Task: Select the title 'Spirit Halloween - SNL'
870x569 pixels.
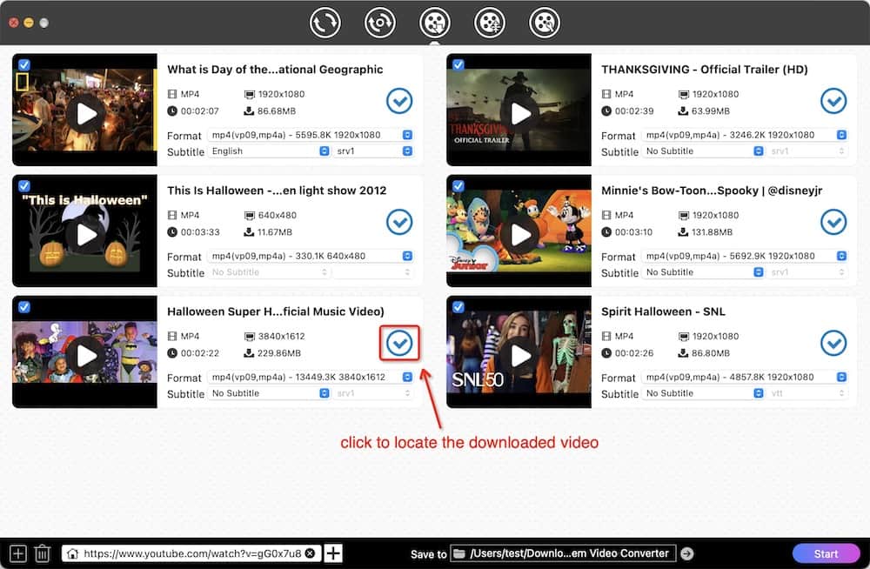Action: tap(663, 311)
